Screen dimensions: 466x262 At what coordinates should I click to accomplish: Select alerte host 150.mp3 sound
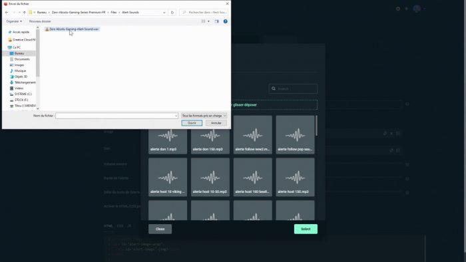(295, 177)
